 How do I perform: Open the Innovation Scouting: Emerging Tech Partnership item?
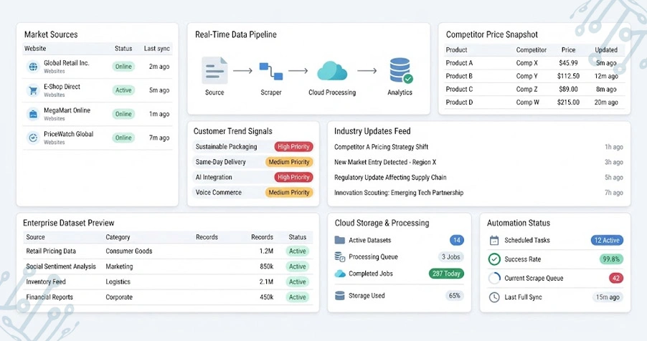[399, 193]
